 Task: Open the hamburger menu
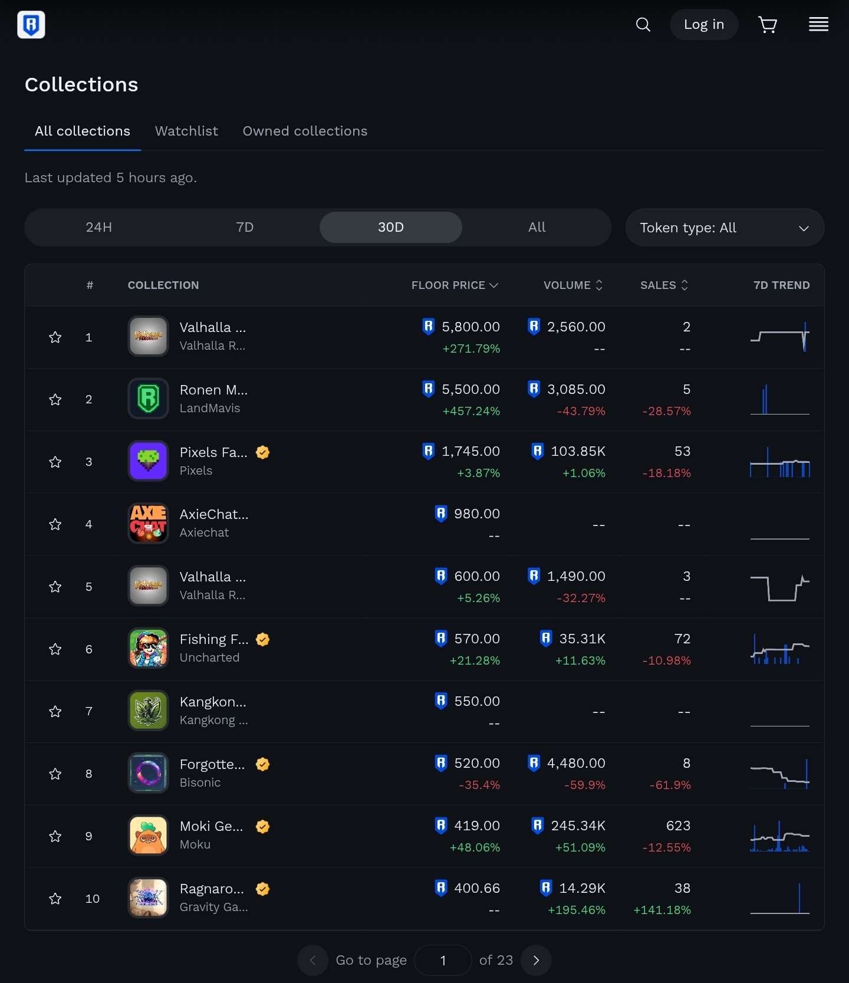tap(818, 25)
